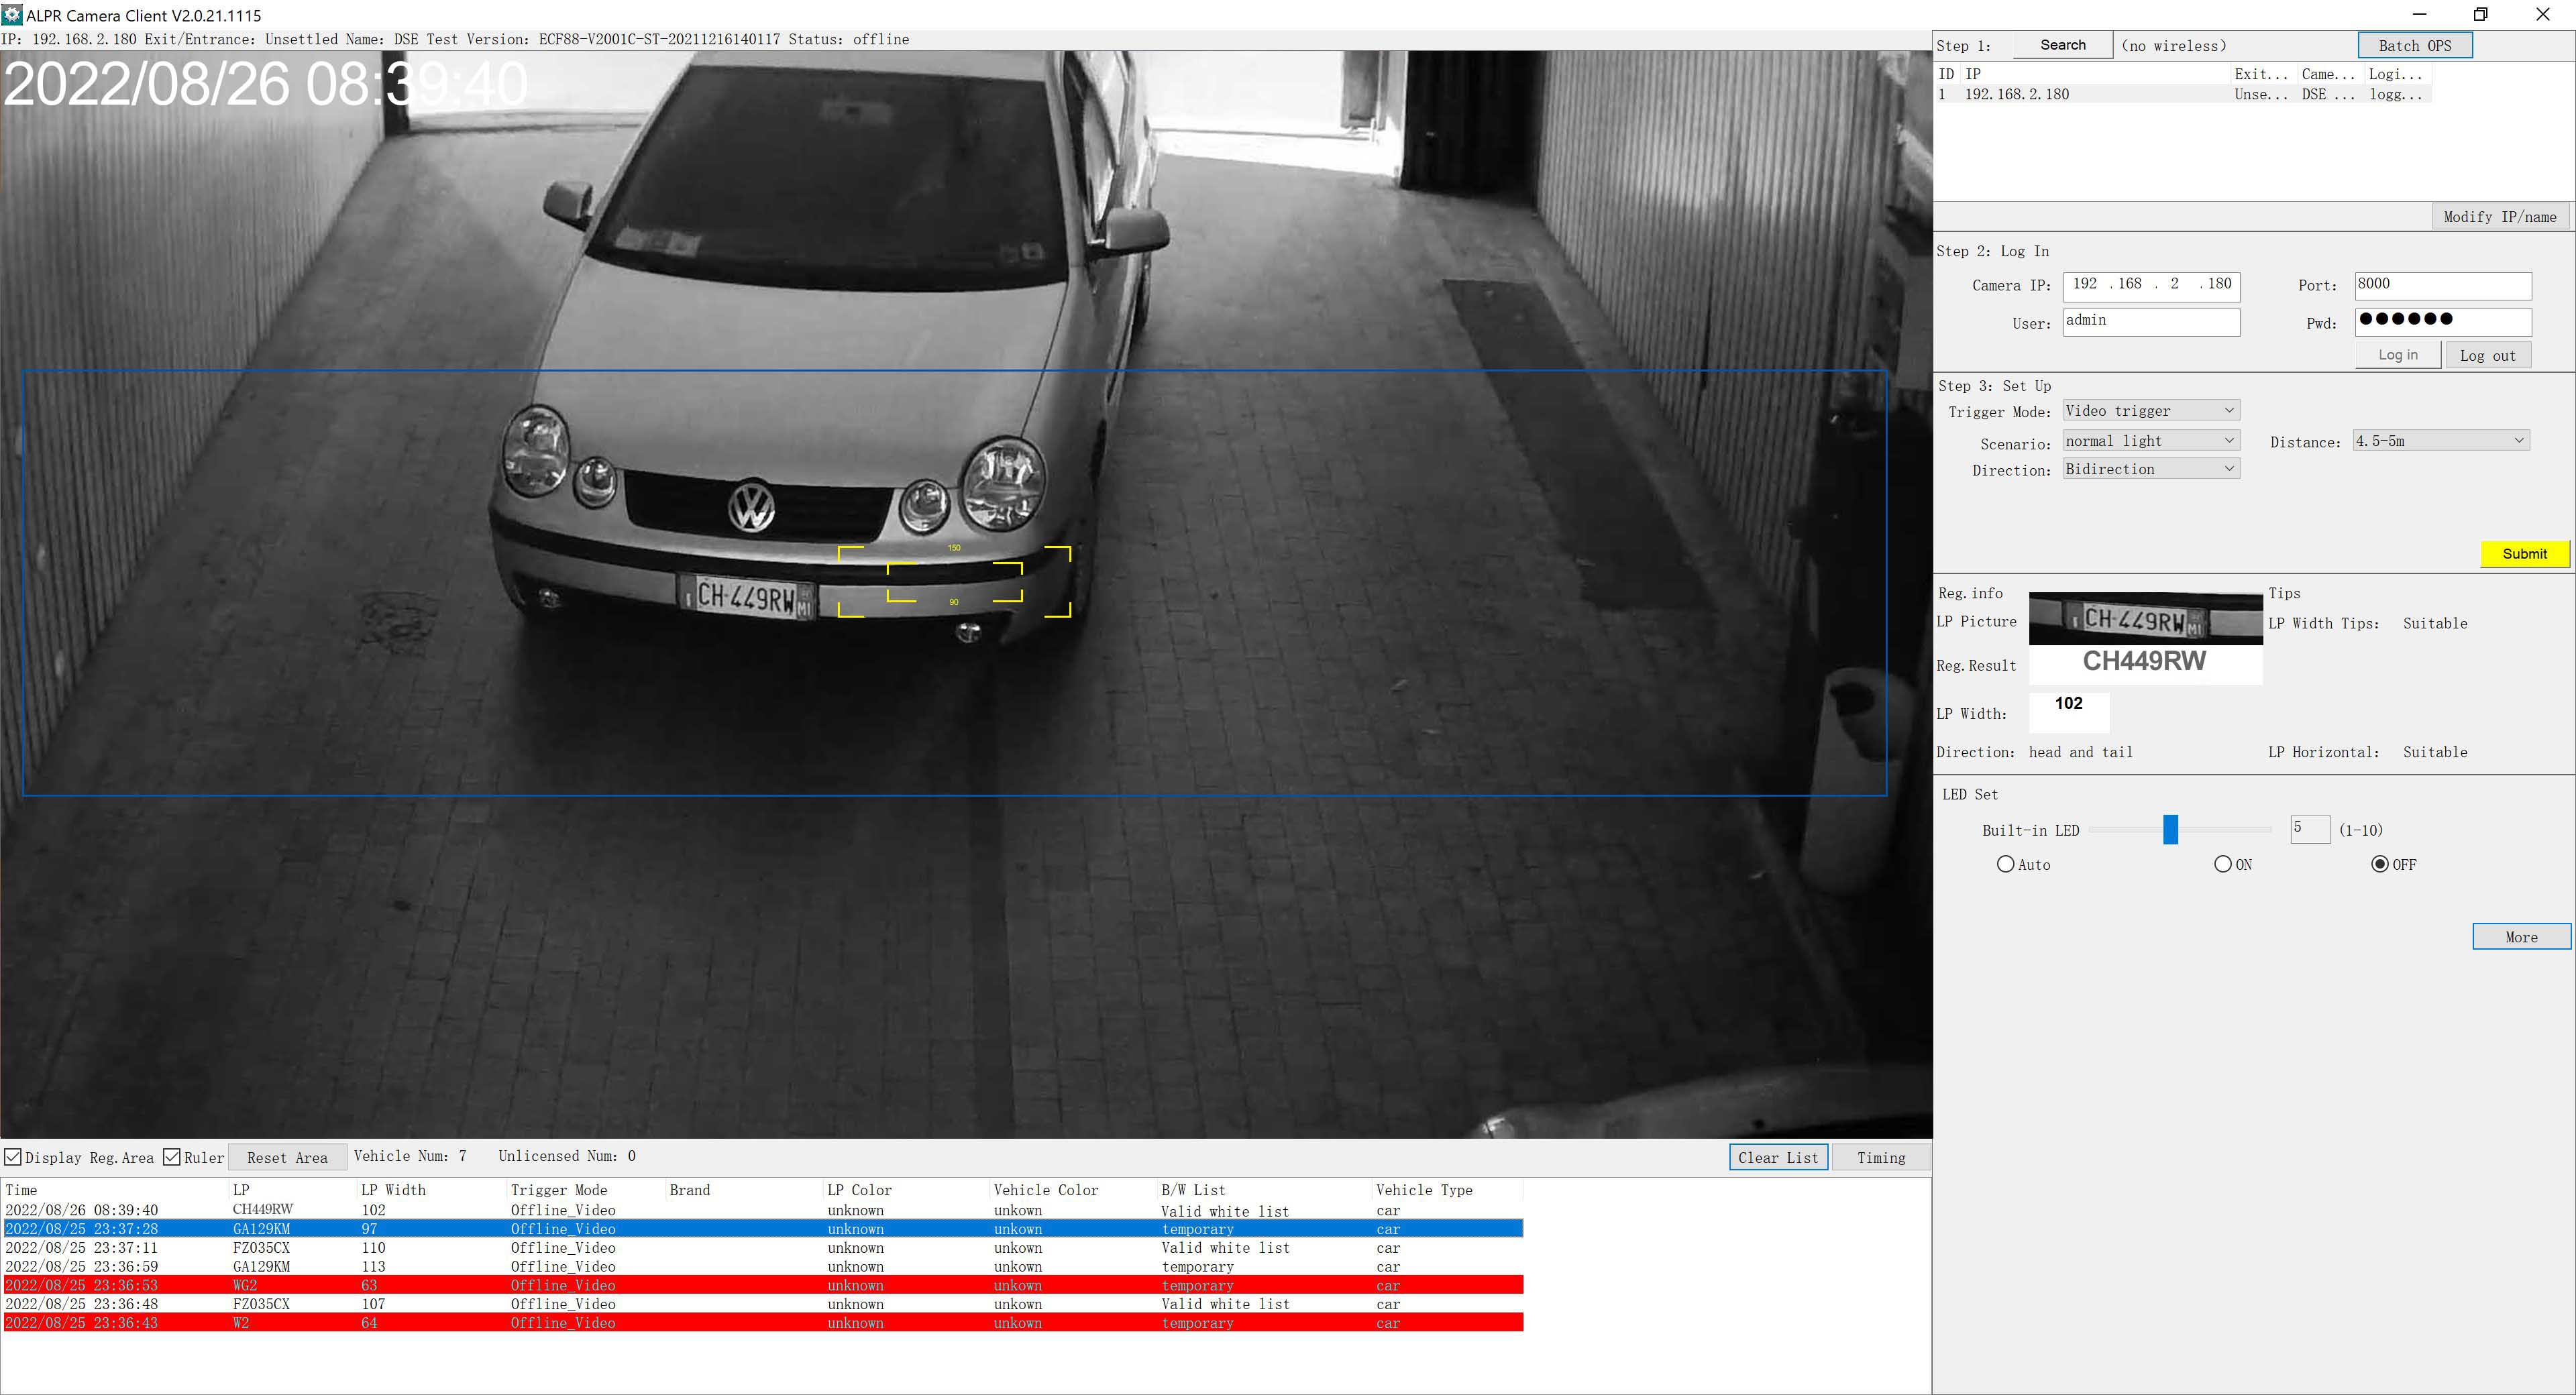This screenshot has width=2576, height=1395.
Task: Expand the Direction dropdown
Action: point(2150,469)
